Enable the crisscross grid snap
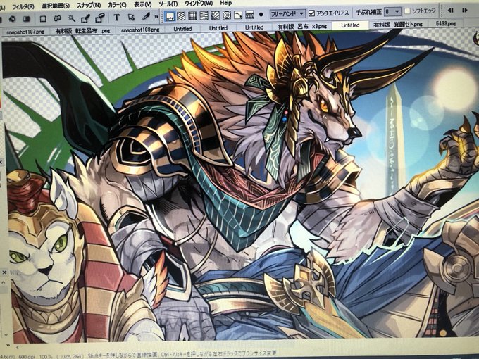The height and width of the screenshot is (359, 479). pyautogui.click(x=192, y=15)
